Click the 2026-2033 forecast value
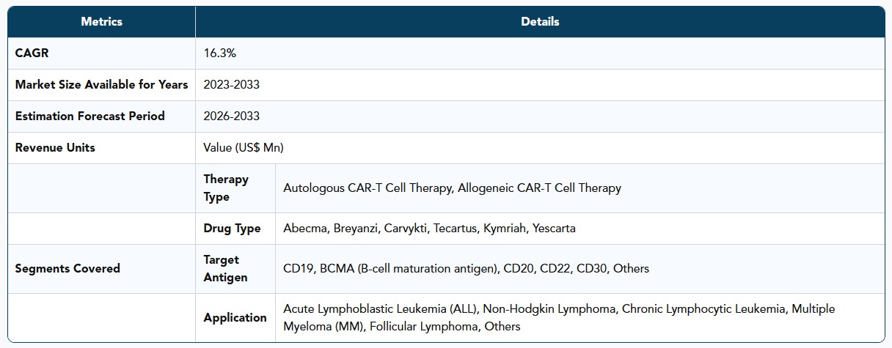The image size is (892, 348). 231,116
